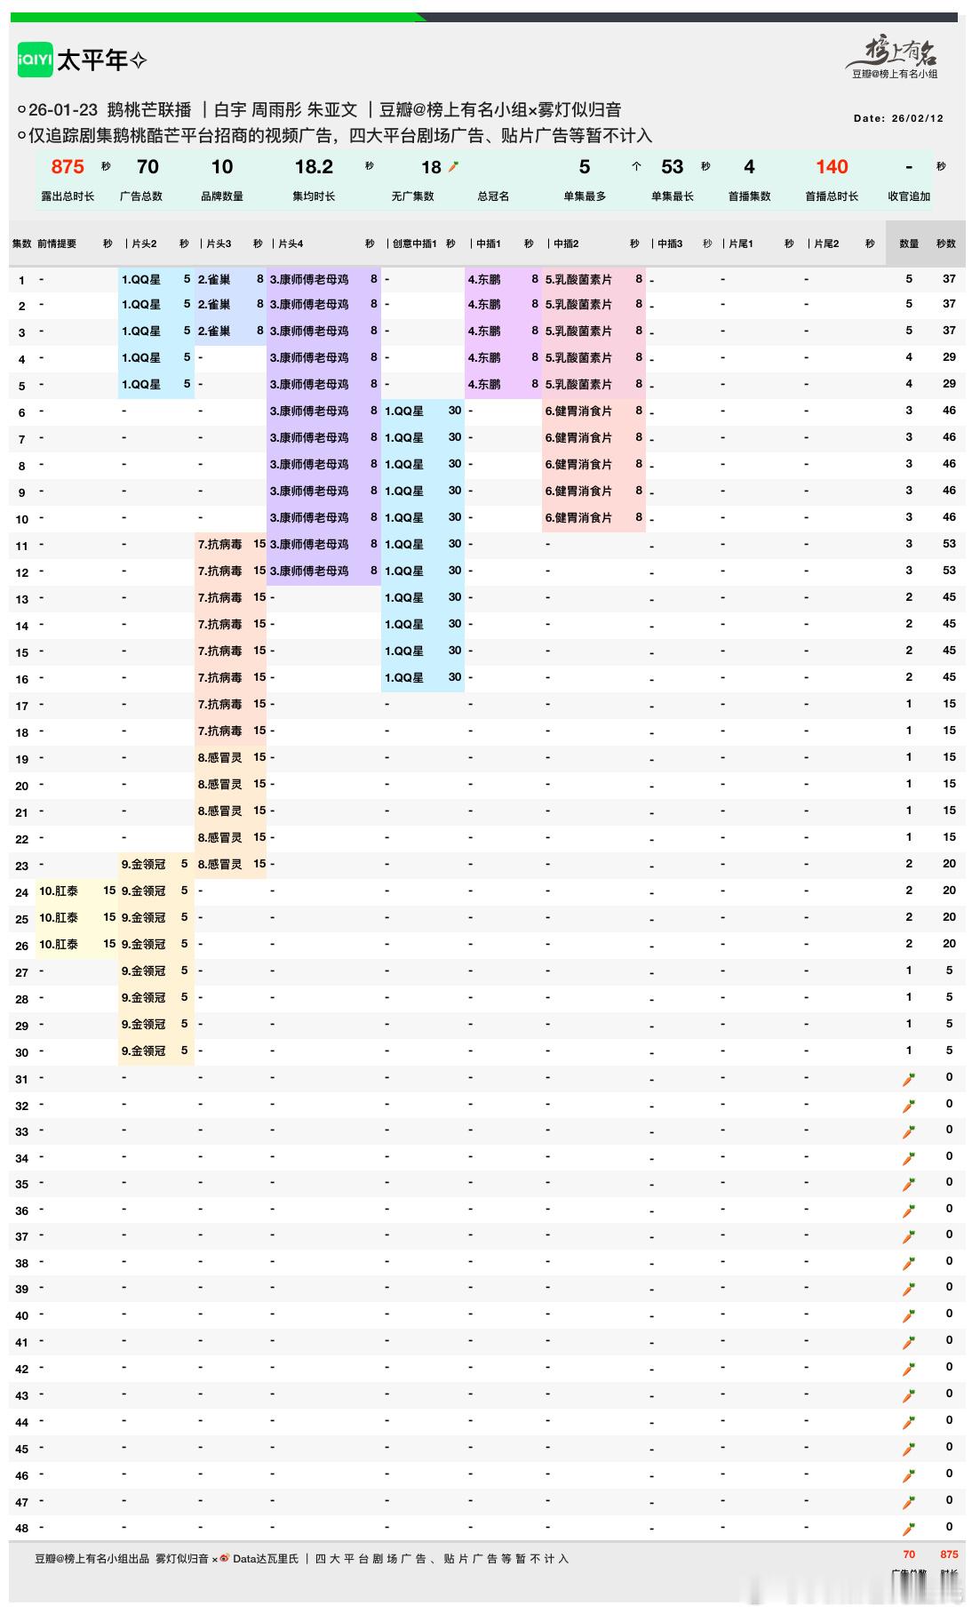
Task: Click the 4.东鹏 cell in episode 5 row
Action: pyautogui.click(x=484, y=384)
